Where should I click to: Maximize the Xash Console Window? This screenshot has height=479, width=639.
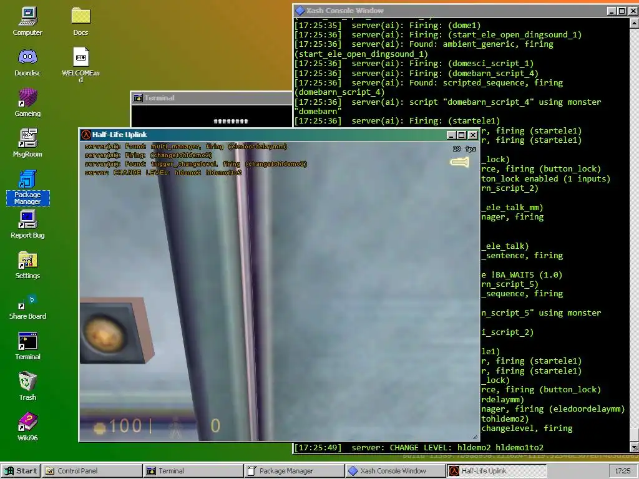pos(622,11)
